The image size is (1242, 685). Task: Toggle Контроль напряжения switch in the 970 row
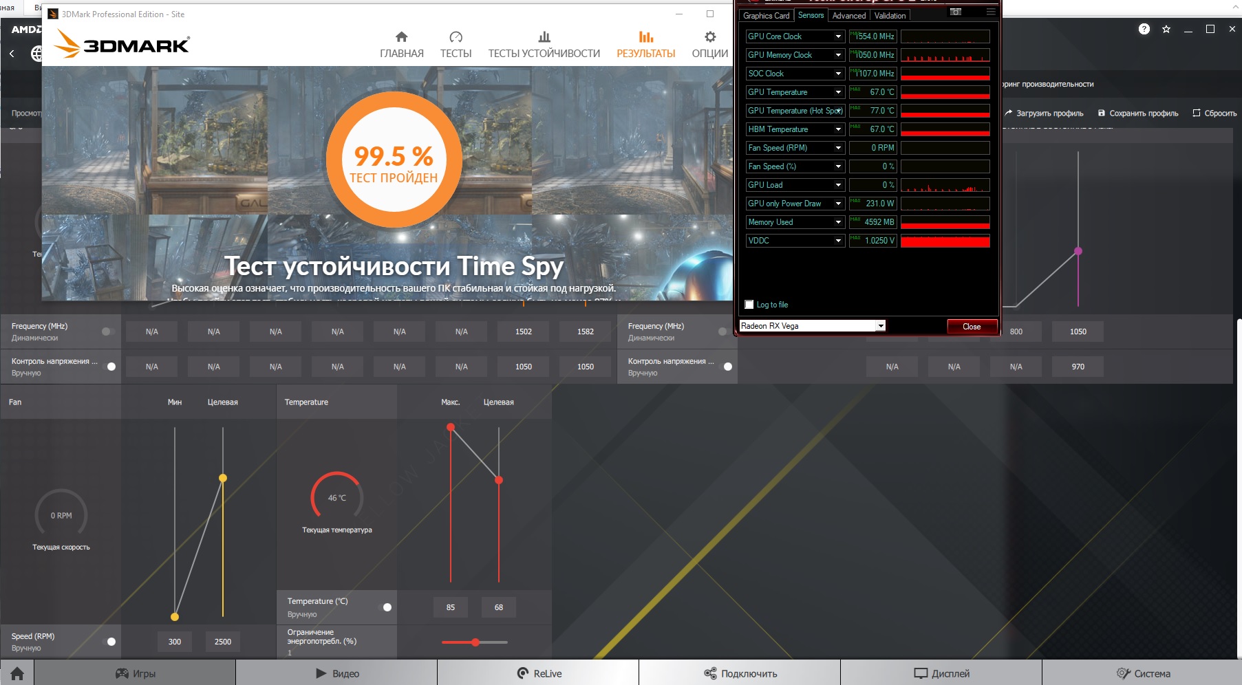pos(727,367)
